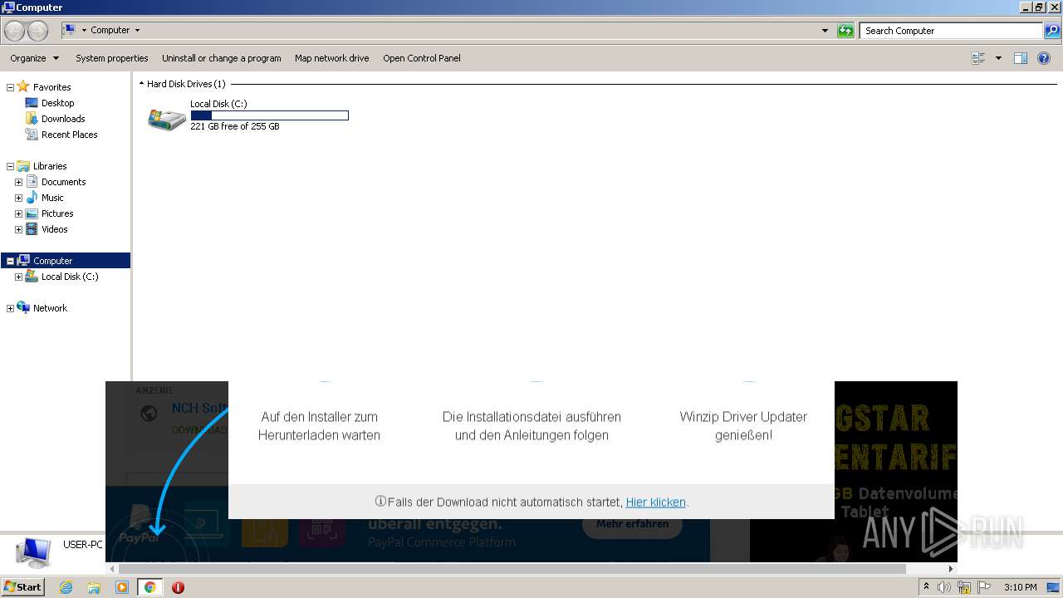
Task: Select Computer in the navigation pane
Action: [x=52, y=261]
